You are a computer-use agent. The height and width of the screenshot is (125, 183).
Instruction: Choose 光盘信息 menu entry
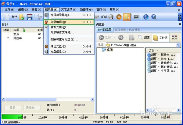click(x=69, y=52)
